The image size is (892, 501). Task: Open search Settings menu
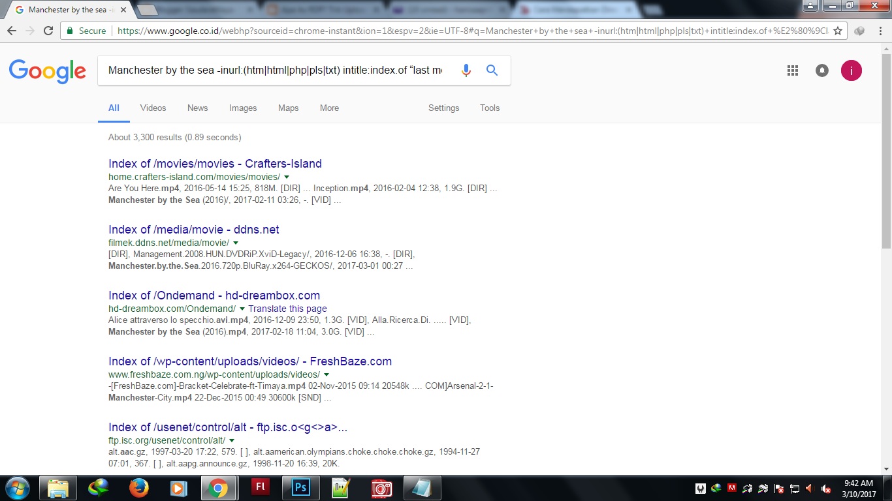pyautogui.click(x=443, y=108)
